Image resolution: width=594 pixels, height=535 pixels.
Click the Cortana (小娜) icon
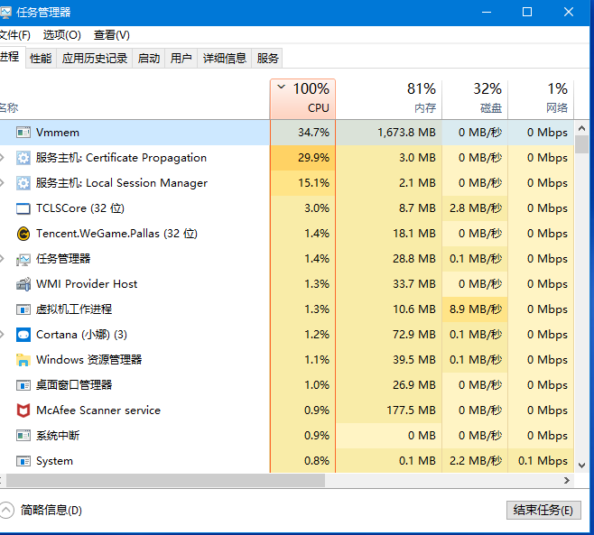tap(23, 335)
